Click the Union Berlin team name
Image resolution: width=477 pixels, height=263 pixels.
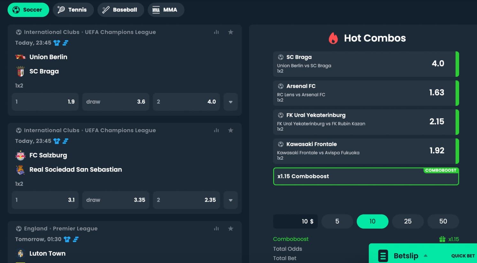48,57
